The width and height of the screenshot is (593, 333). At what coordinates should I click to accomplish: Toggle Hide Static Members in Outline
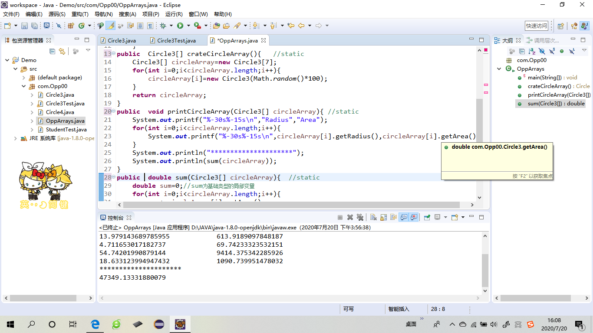click(552, 51)
